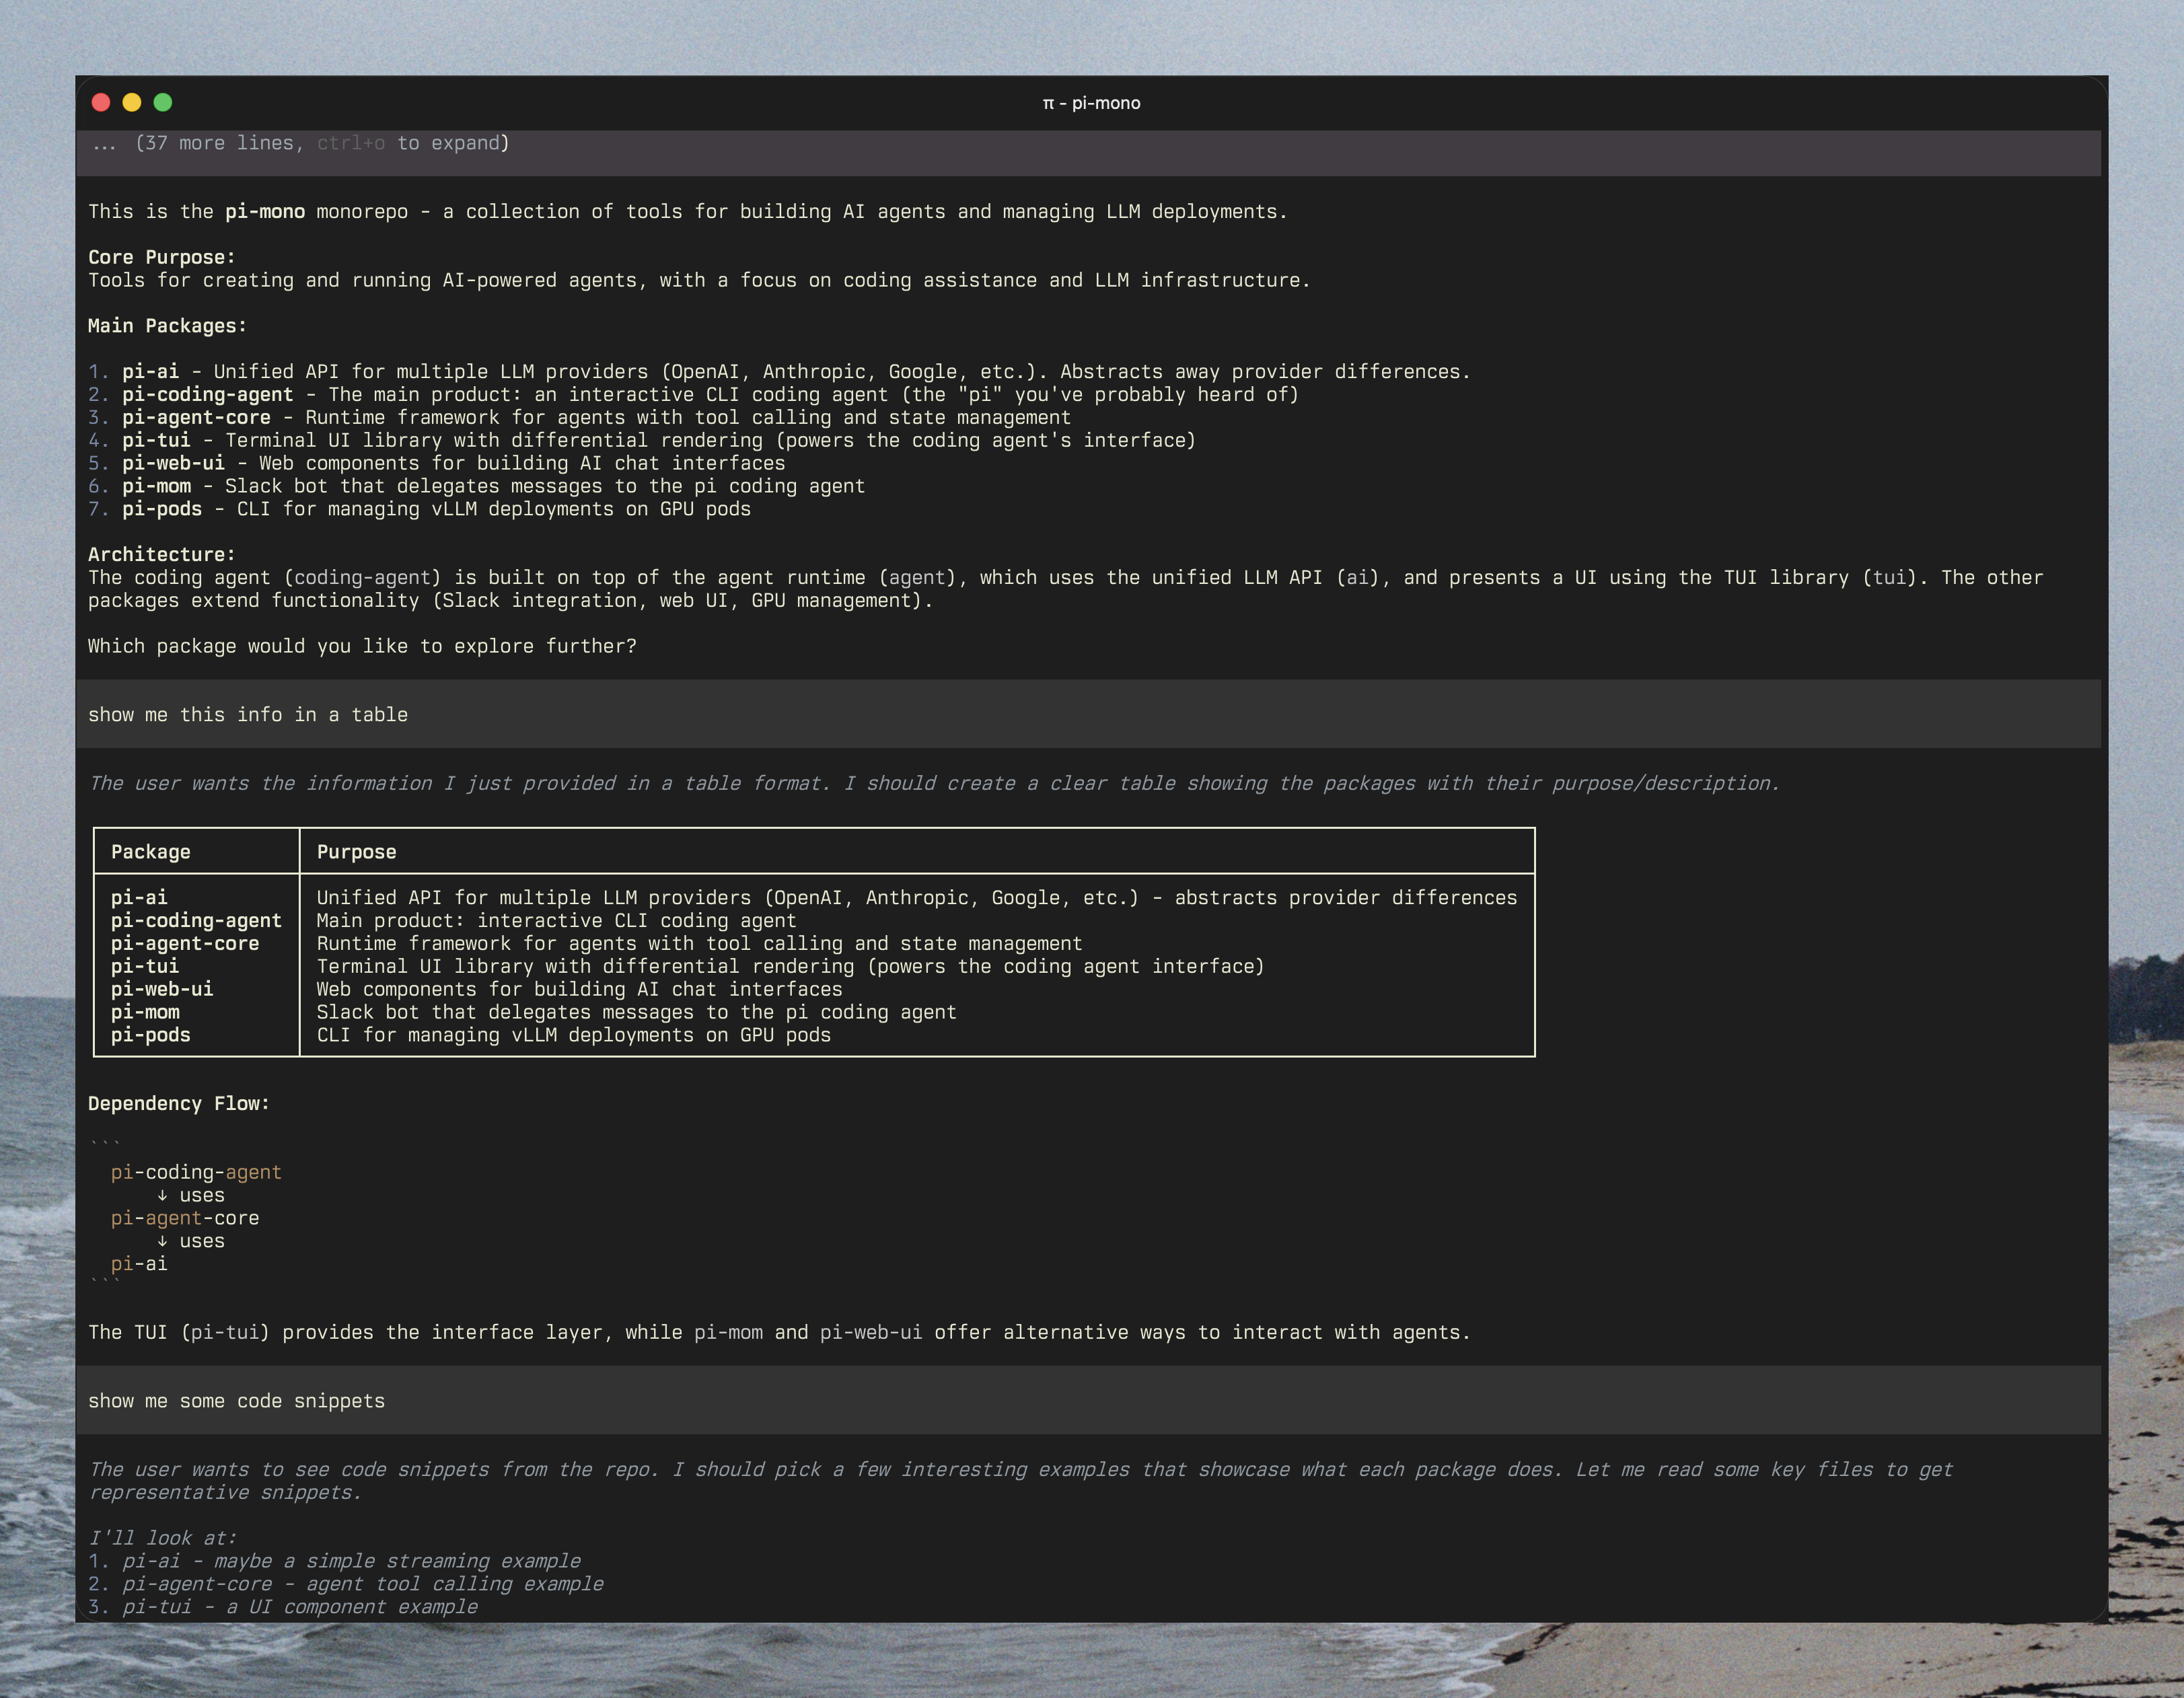Click the 'pi-tui' table cell

[x=145, y=967]
